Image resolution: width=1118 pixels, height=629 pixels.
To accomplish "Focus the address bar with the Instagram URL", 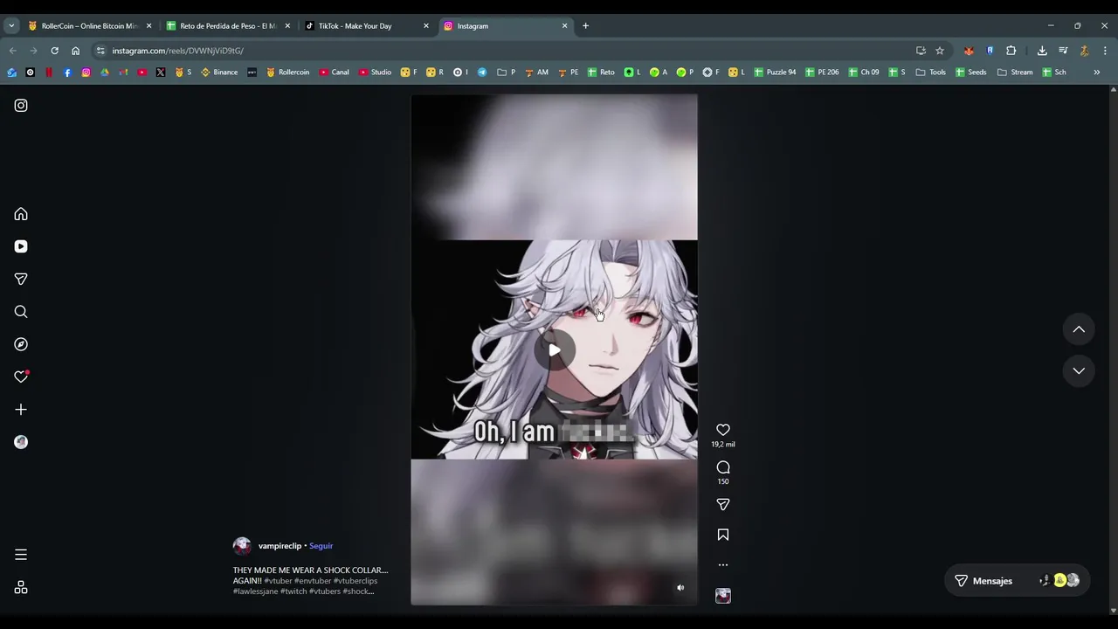I will (x=507, y=51).
